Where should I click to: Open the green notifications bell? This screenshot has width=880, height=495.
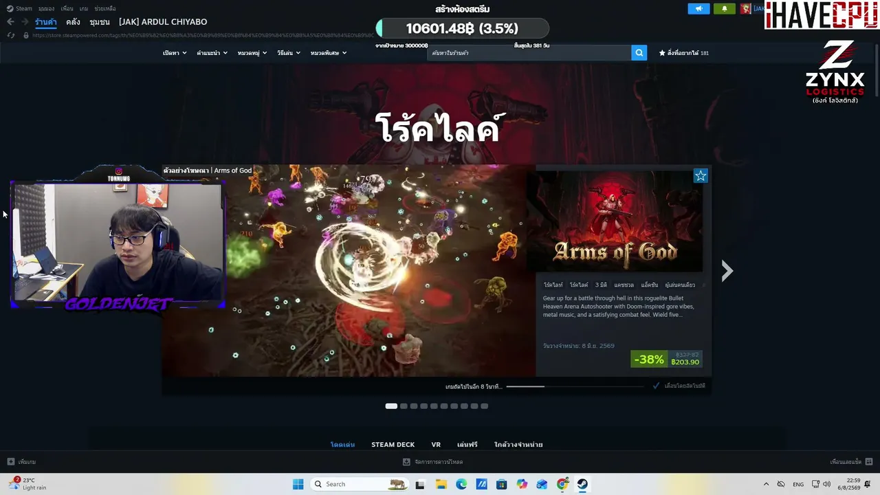[x=724, y=9]
